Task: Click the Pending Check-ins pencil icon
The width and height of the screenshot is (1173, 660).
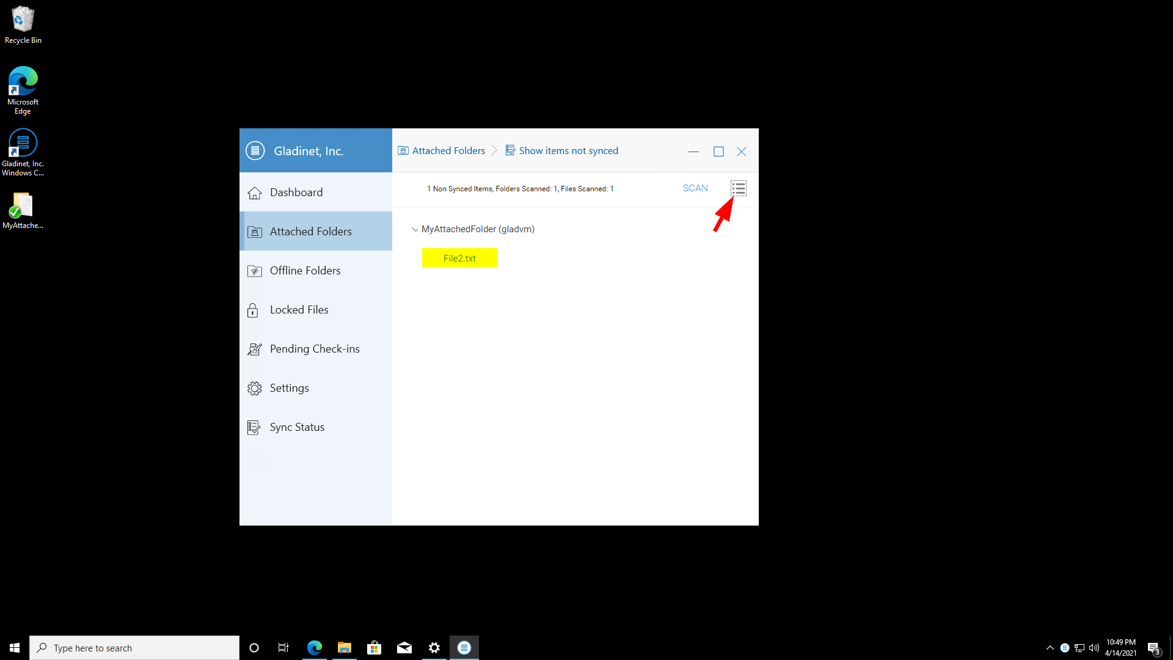Action: pos(255,349)
